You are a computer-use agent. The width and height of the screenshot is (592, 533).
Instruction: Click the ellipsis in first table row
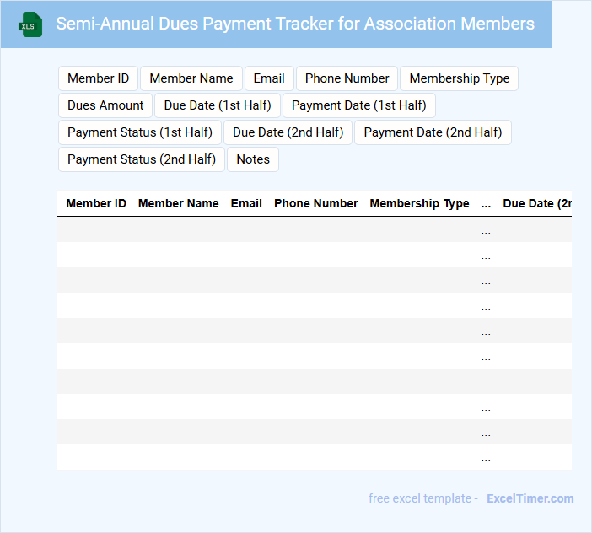[486, 230]
